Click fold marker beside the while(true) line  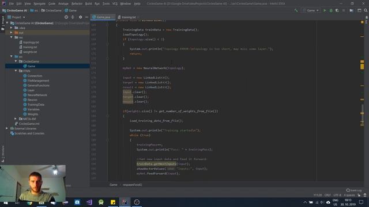click(x=107, y=140)
